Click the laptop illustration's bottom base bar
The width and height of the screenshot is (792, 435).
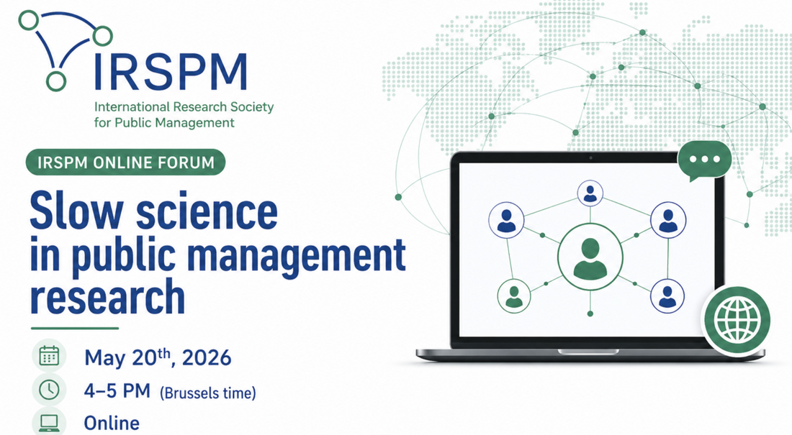pos(590,354)
